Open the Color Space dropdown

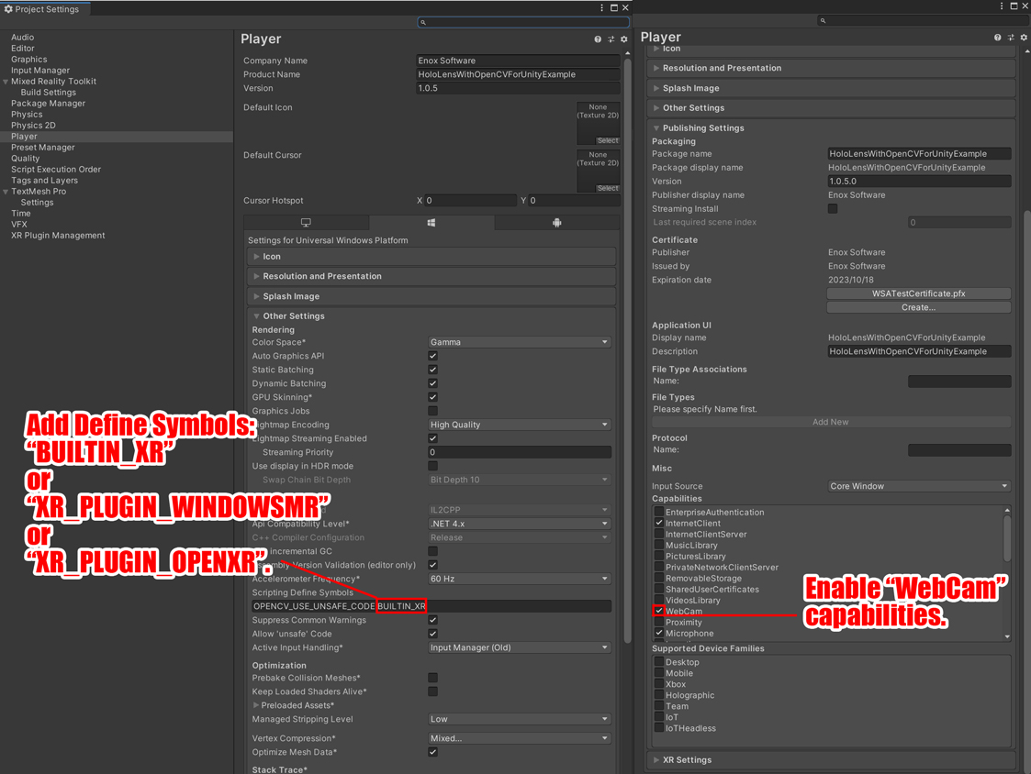[x=519, y=342]
